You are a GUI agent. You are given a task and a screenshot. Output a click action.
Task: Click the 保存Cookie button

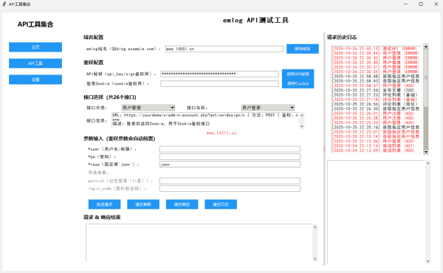298,83
